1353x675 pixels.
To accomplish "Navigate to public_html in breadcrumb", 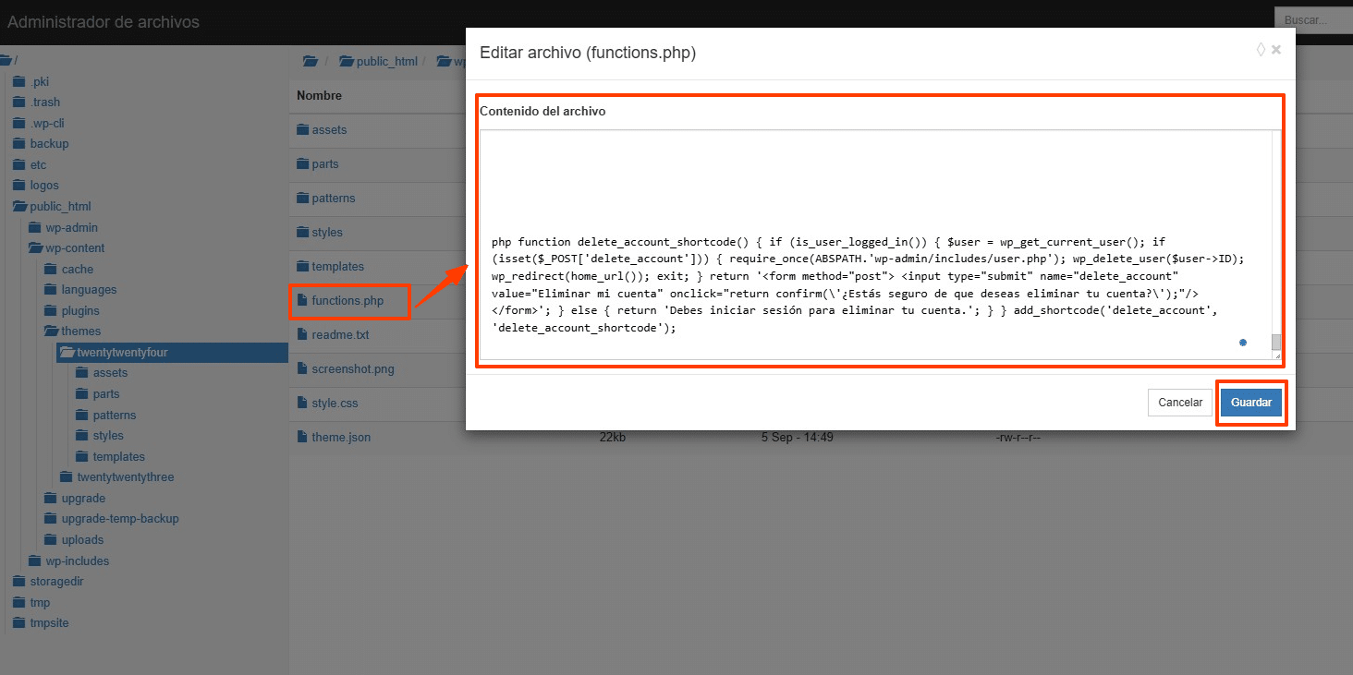I will point(386,62).
